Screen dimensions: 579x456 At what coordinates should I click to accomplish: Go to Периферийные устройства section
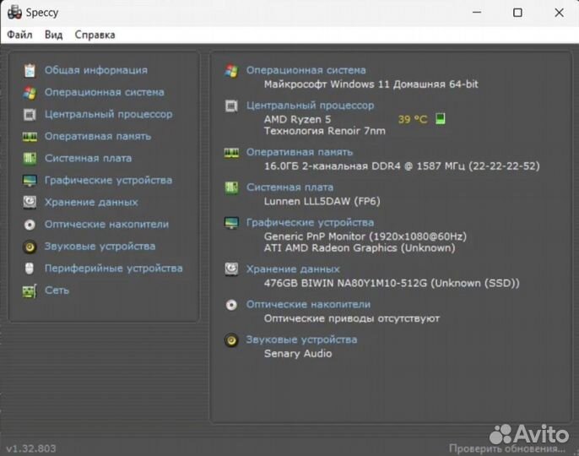click(113, 269)
